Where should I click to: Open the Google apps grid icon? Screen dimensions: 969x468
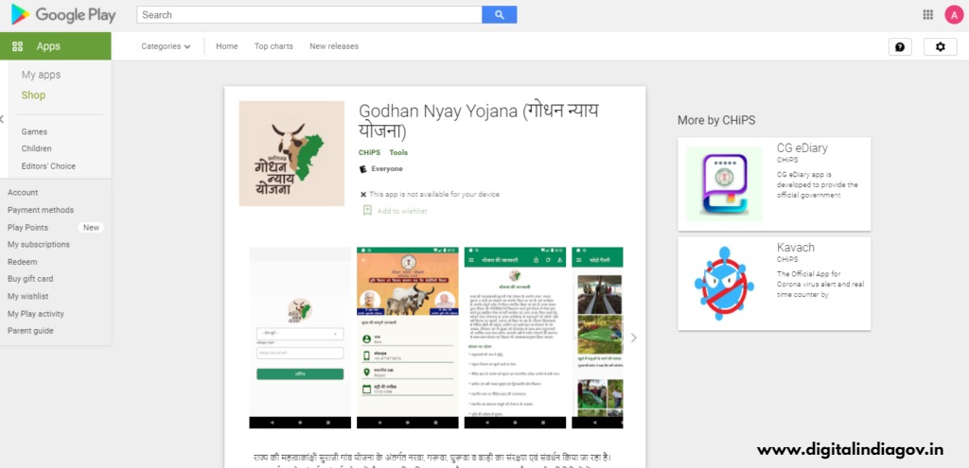[x=927, y=15]
